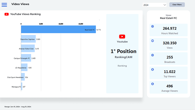The height and width of the screenshot is (110, 195).
Task: Click the Youtube label under the logo
Action: pyautogui.click(x=122, y=42)
